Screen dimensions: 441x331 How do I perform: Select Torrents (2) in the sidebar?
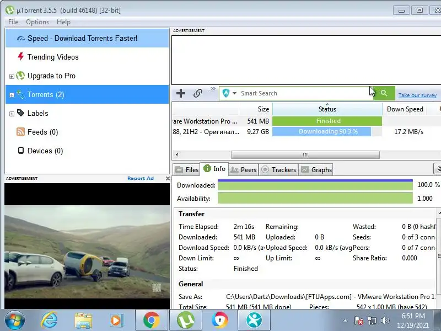coord(87,94)
